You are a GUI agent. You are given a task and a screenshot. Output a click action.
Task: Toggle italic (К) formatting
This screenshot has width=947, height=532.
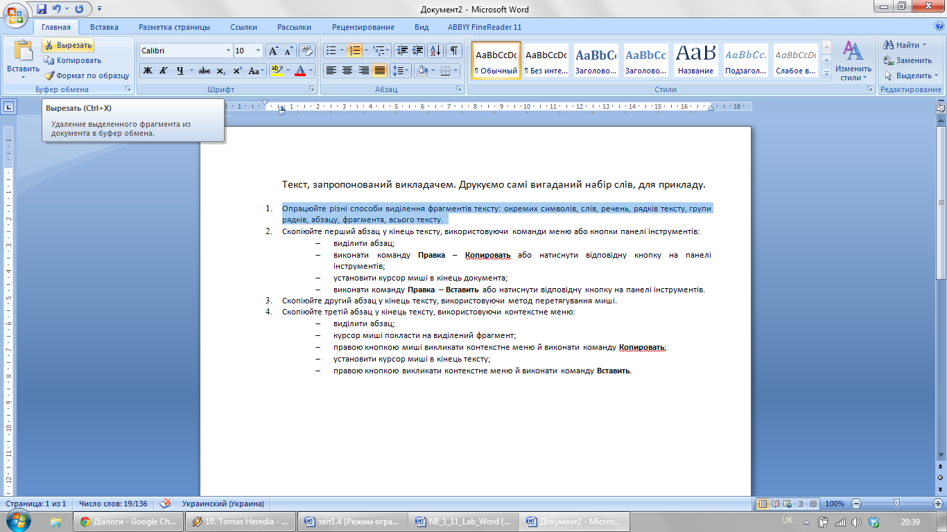coord(164,71)
